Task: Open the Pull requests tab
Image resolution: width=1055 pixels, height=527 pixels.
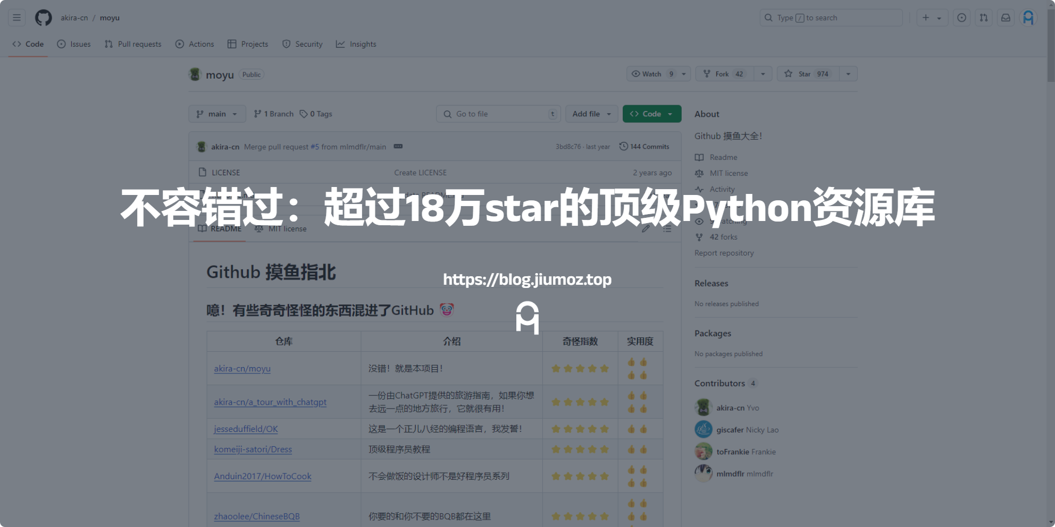Action: point(133,44)
